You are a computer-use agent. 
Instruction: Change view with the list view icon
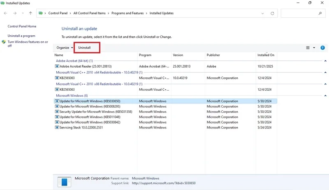pyautogui.click(x=308, y=48)
